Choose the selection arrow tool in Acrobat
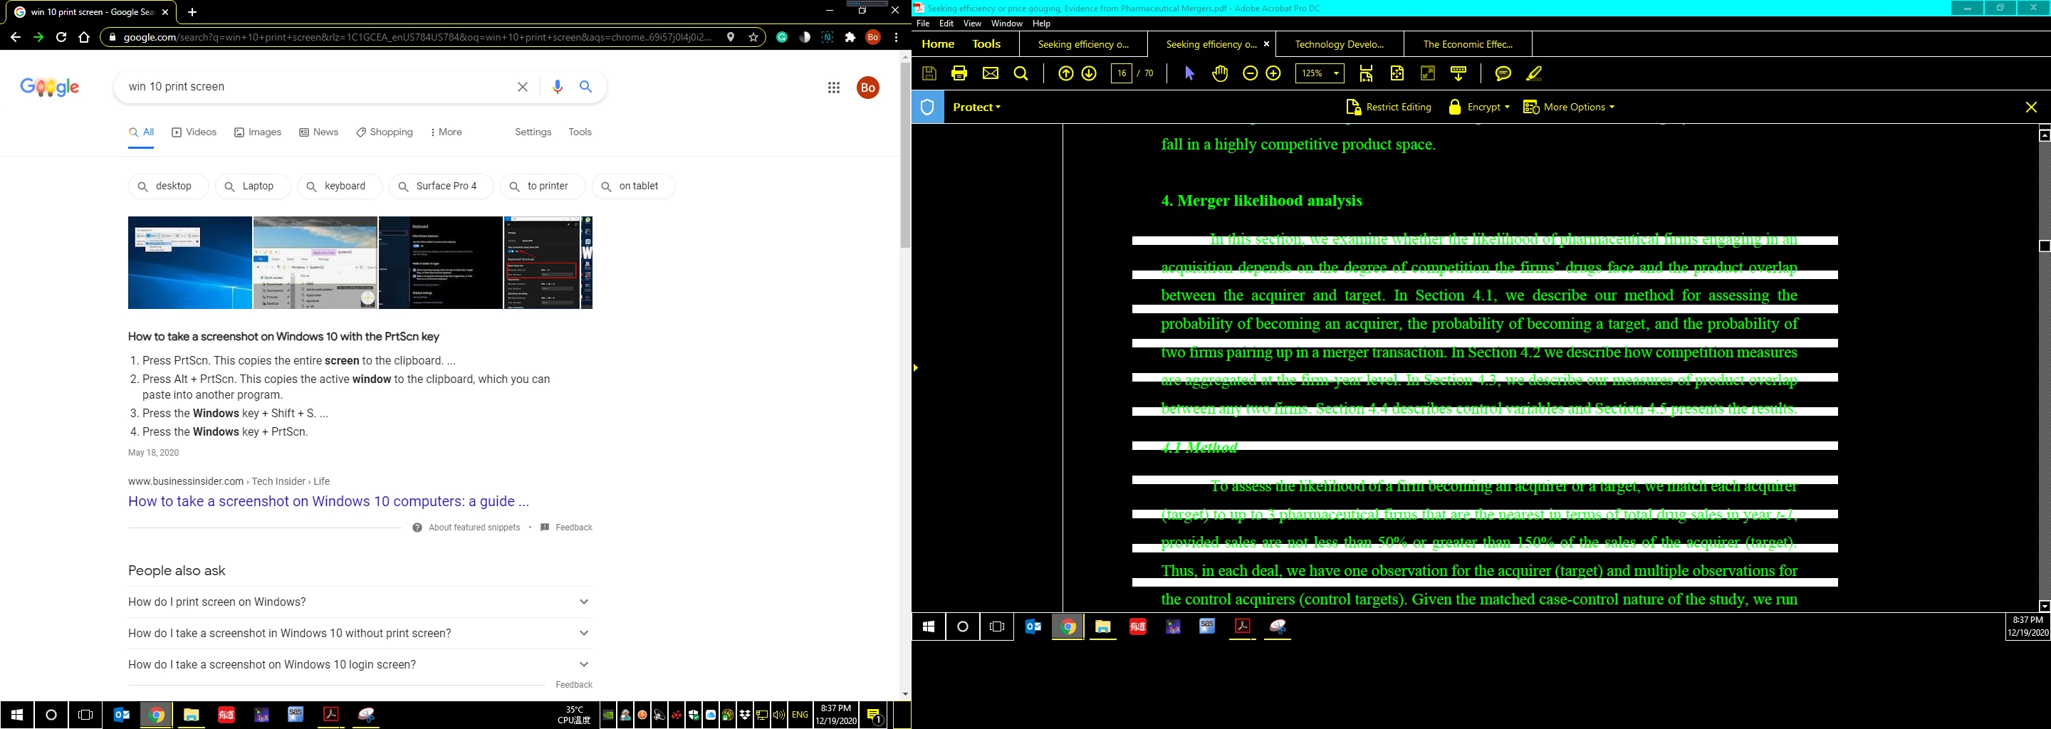Viewport: 2051px width, 729px height. click(1189, 73)
